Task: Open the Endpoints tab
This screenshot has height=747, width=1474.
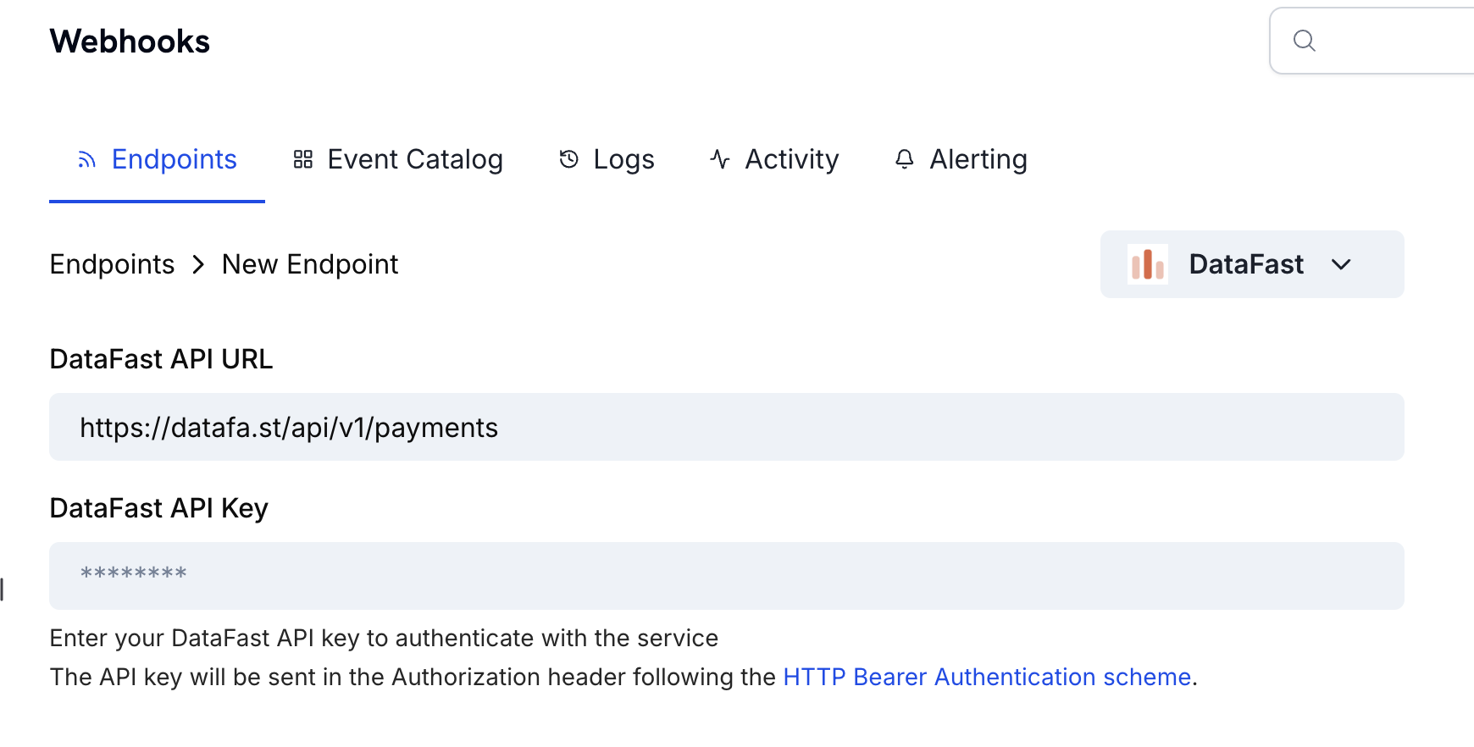Action: [157, 159]
